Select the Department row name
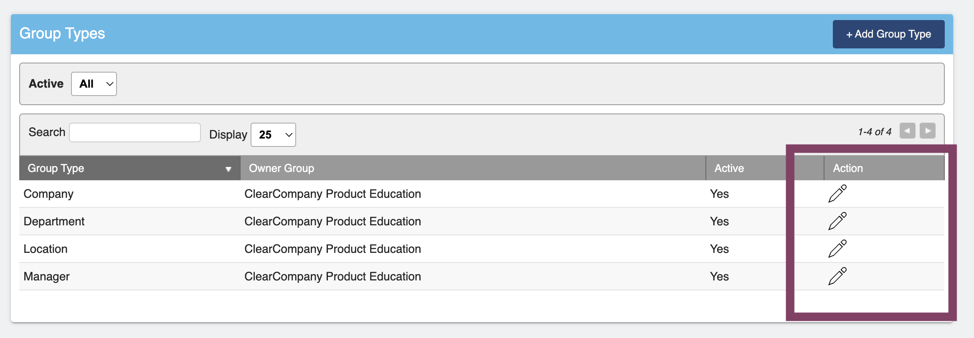 [54, 222]
